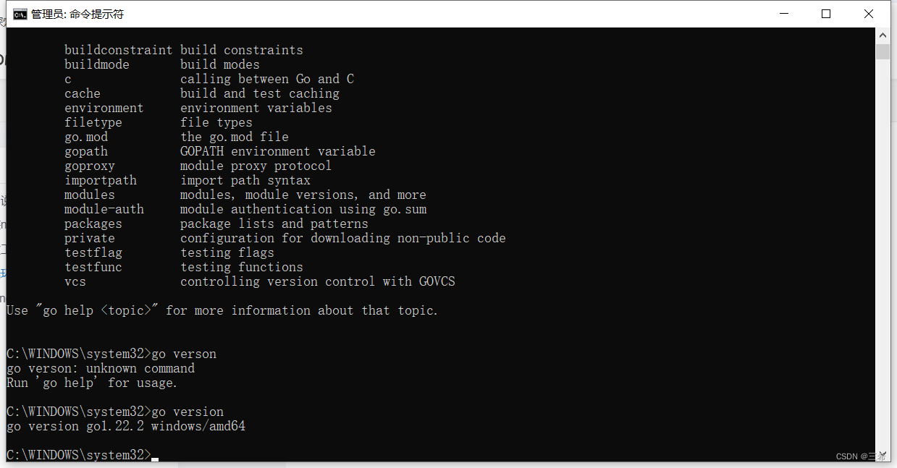Click the minimize button of the console window
The height and width of the screenshot is (468, 897).
point(783,13)
